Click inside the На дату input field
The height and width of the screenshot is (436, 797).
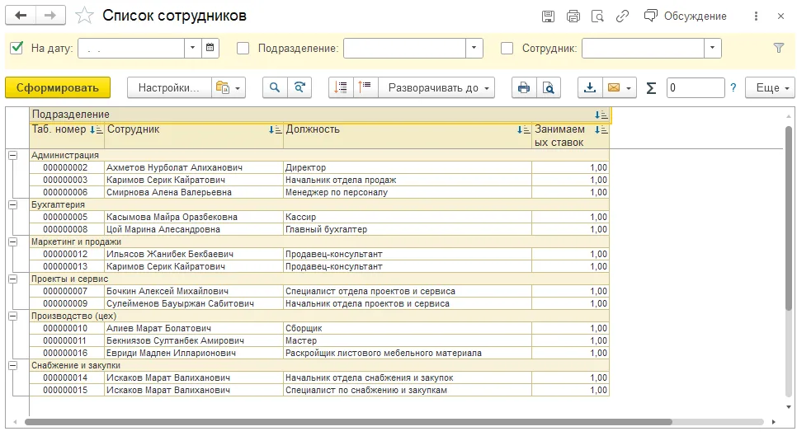click(x=131, y=49)
